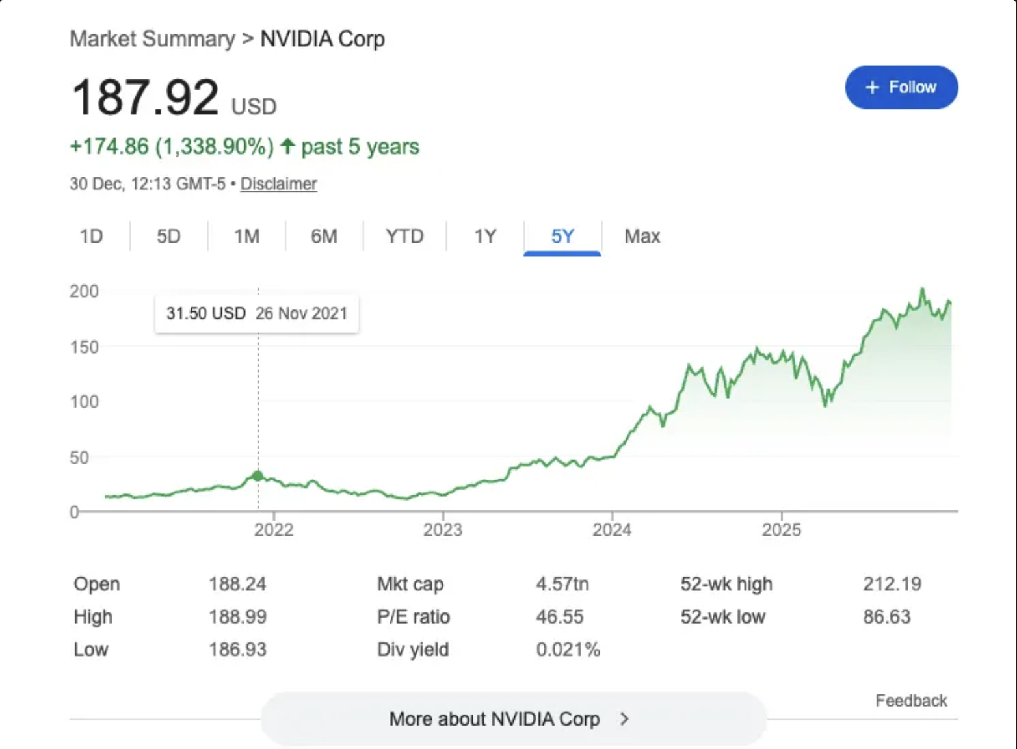
Task: Follow NVIDIA Corp stock
Action: (901, 87)
